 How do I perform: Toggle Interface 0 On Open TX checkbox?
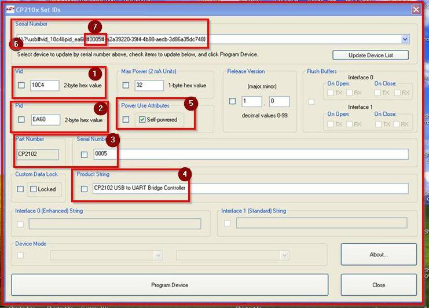click(331, 93)
